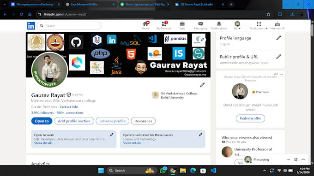The image size is (314, 176).
Task: Click the Resources button
Action: click(x=143, y=121)
